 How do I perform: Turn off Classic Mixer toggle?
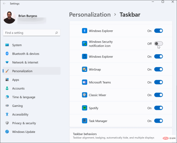point(159,95)
